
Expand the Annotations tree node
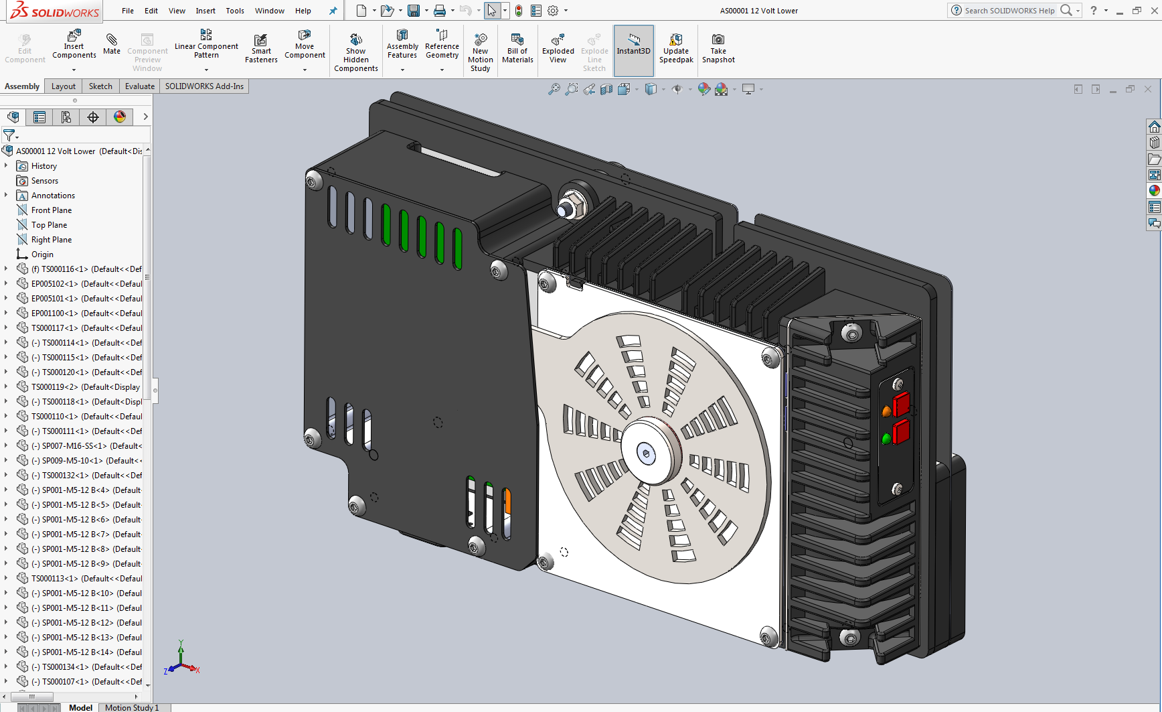tap(6, 195)
